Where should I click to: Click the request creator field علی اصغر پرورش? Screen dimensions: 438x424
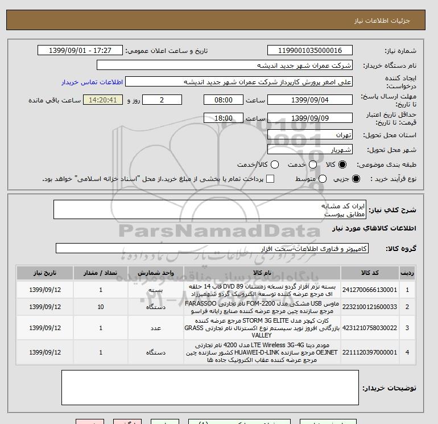click(239, 82)
